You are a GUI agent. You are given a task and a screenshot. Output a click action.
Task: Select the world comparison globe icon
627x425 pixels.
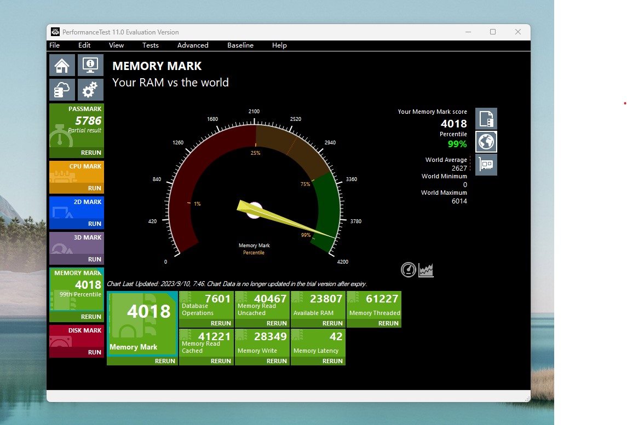[486, 142]
